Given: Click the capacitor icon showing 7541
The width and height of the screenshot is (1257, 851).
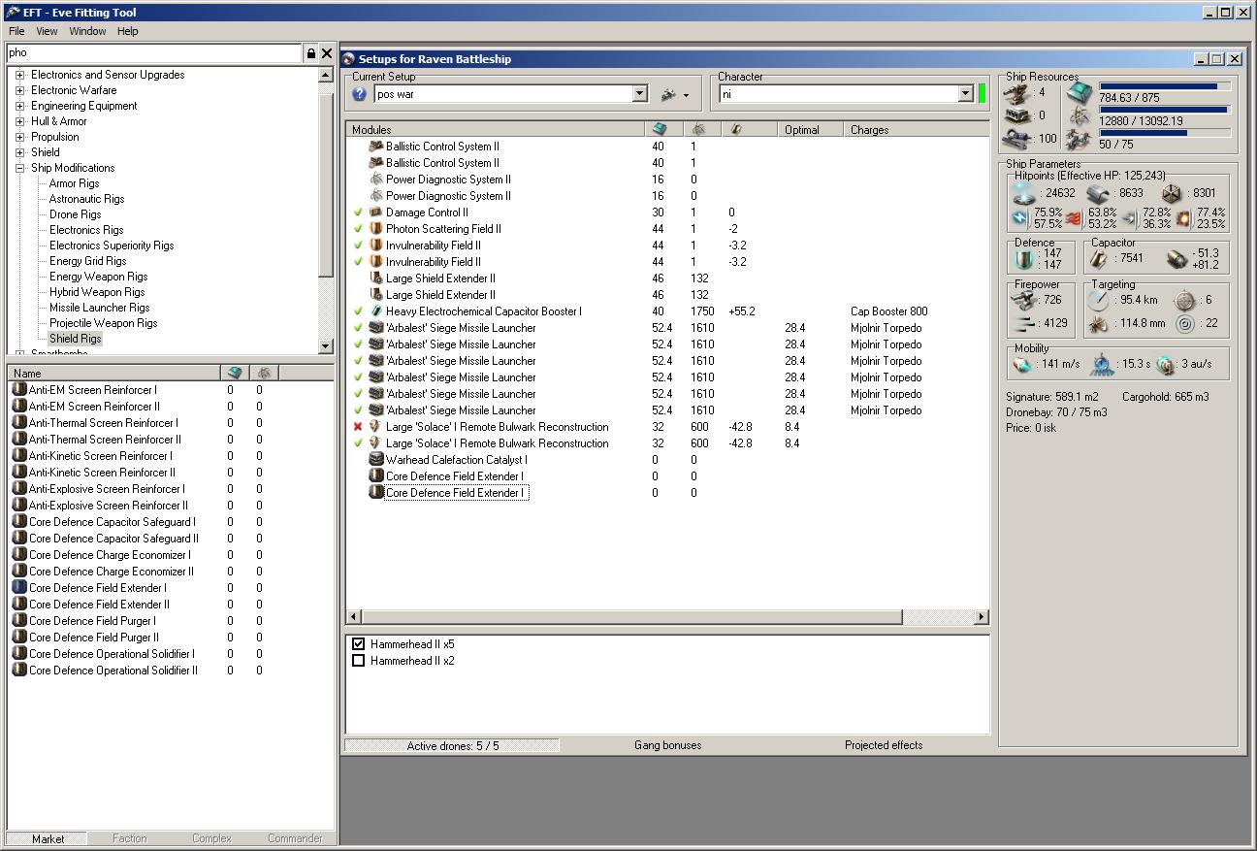Looking at the screenshot, I should pos(1100,258).
